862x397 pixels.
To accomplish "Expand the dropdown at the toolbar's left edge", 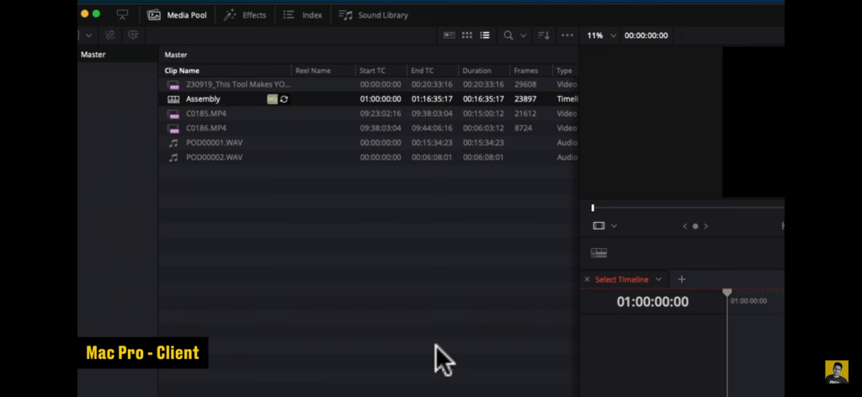I will click(x=88, y=35).
